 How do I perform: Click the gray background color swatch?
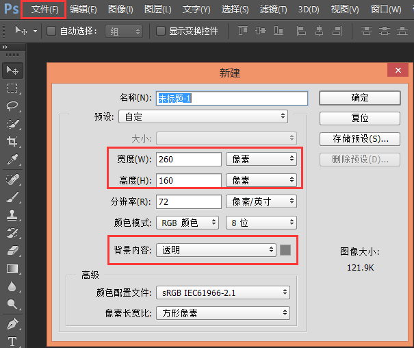(x=285, y=250)
